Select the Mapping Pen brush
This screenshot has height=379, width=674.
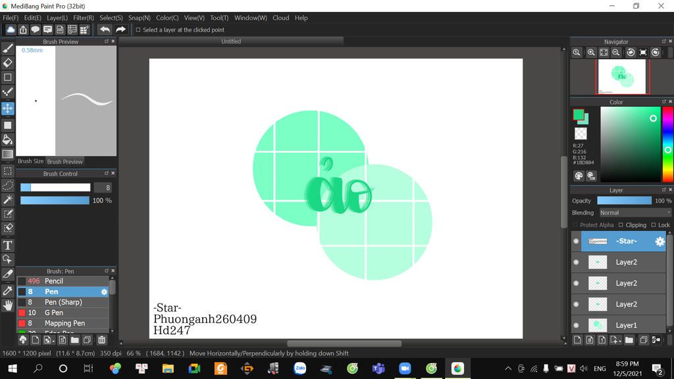click(63, 323)
